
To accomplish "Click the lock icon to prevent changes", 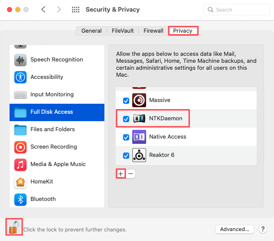I will 14,227.
